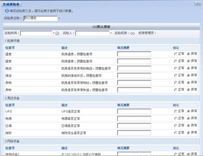Click the 异响 summary text box
This screenshot has width=203, height=156.
tap(134, 83)
